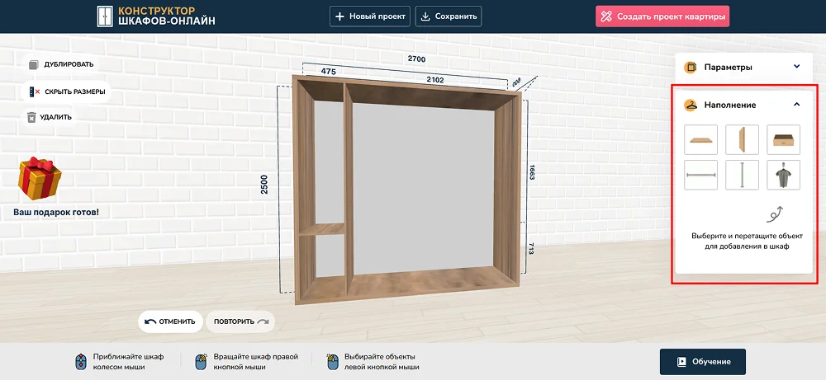Select the drawer box filling item
The height and width of the screenshot is (380, 826).
783,140
